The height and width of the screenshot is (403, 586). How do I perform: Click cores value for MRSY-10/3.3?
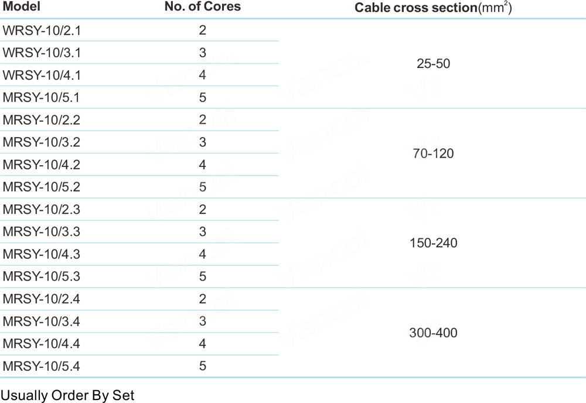coord(203,231)
